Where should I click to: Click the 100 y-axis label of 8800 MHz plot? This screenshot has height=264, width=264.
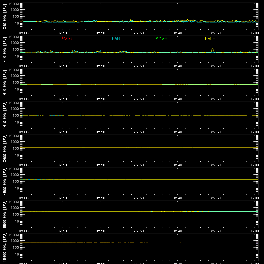16,214
